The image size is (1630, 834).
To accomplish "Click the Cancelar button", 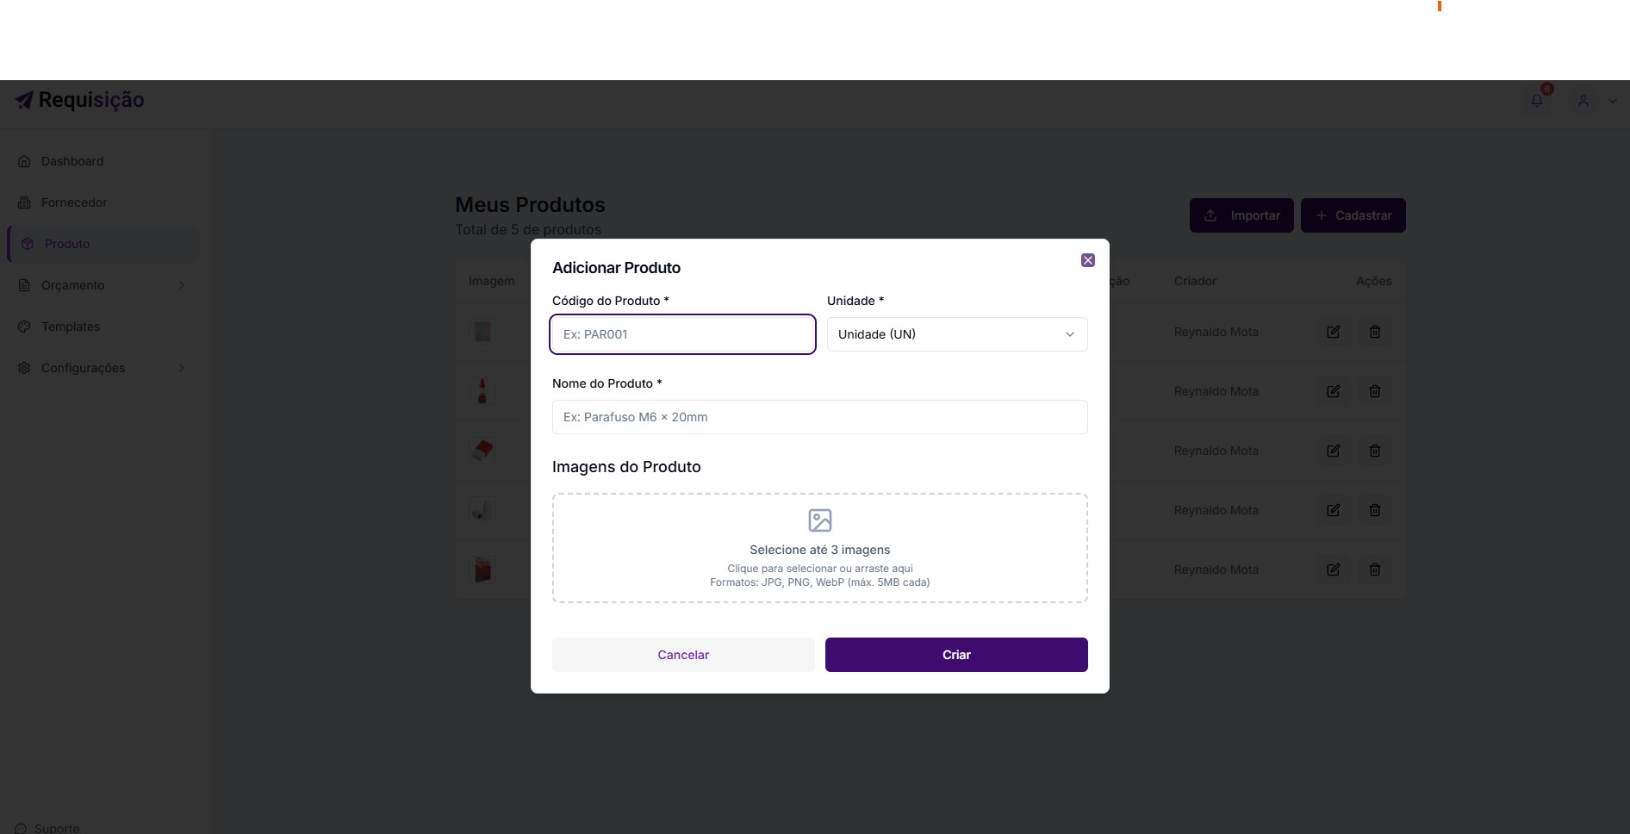I will coord(683,655).
